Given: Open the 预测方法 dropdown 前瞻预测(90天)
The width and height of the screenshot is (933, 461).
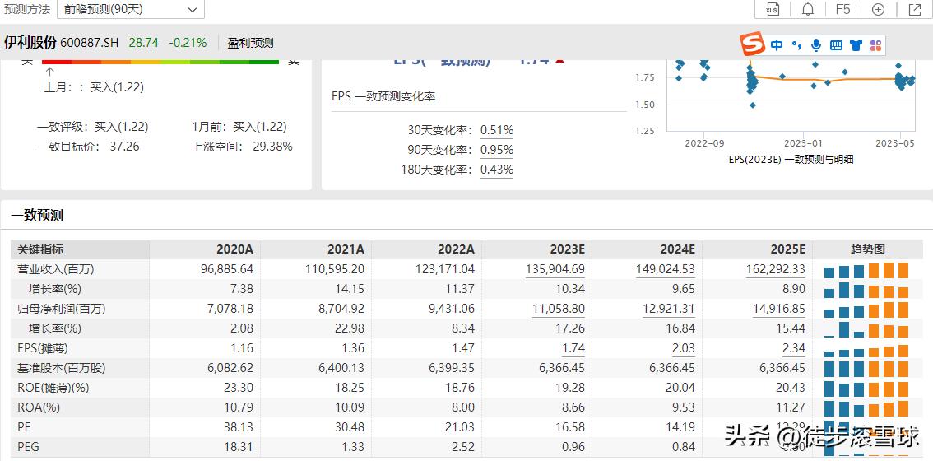Looking at the screenshot, I should (x=131, y=9).
